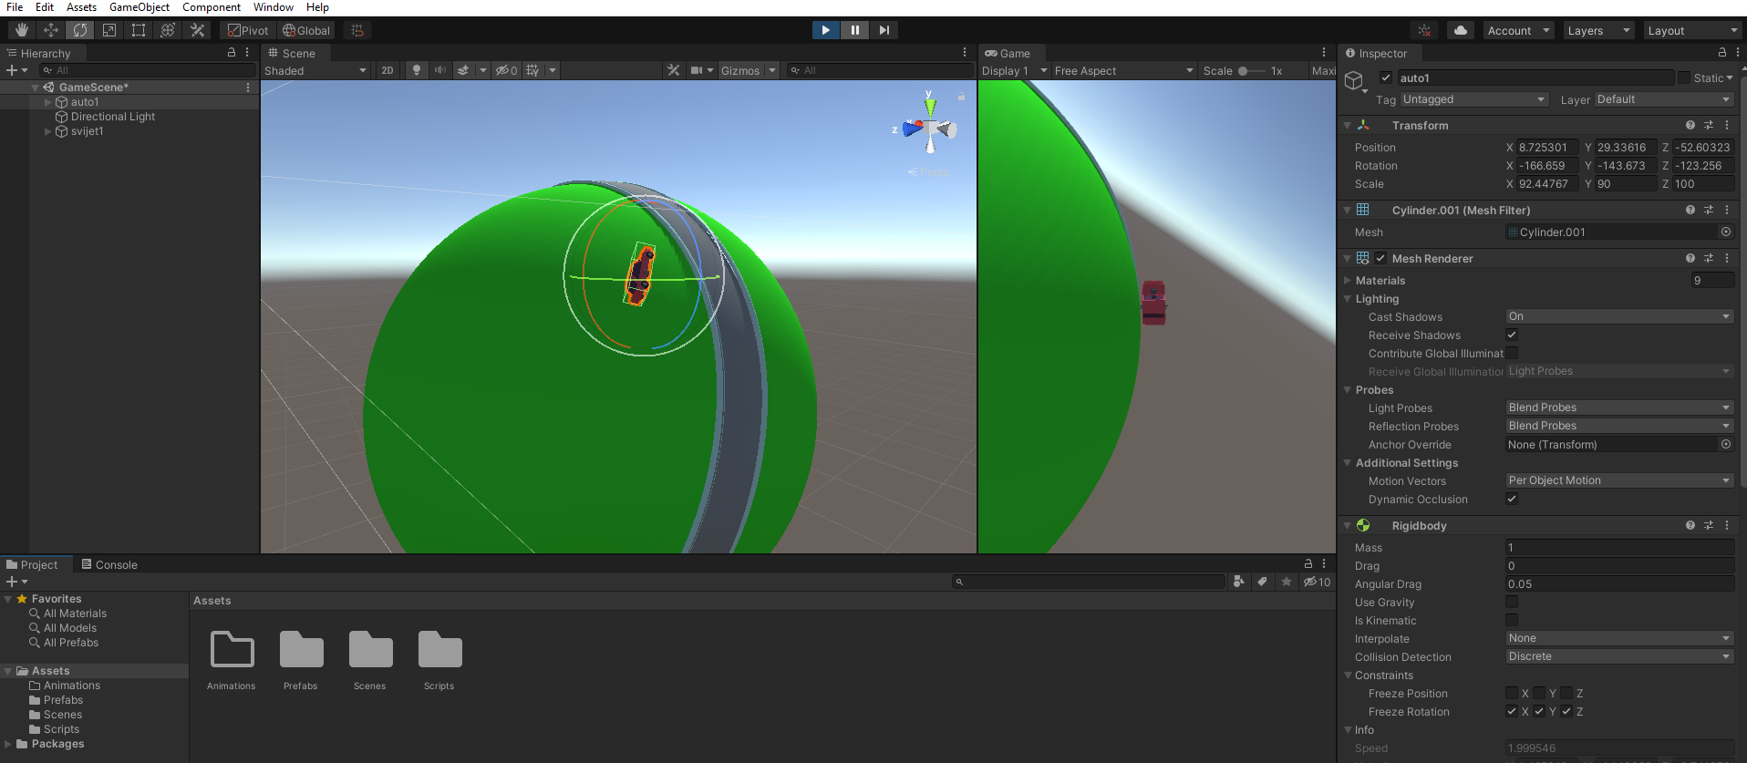Open the Layout dropdown

(1693, 30)
